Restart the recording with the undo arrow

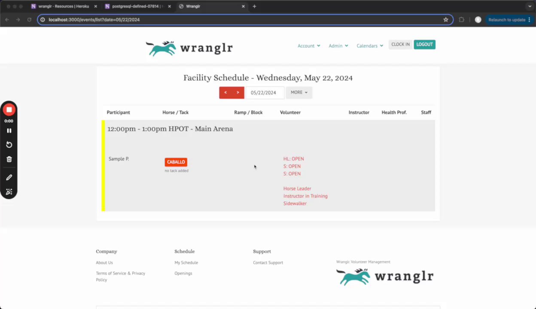(9, 145)
